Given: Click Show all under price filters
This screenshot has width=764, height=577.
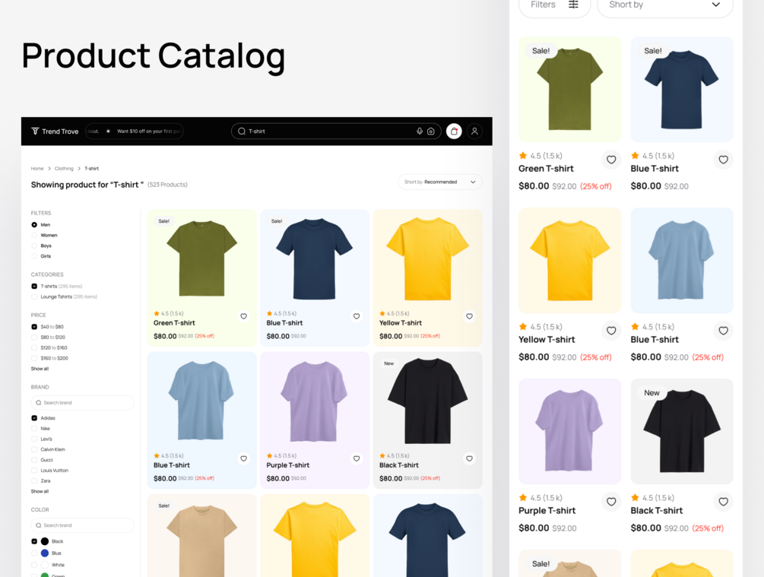Looking at the screenshot, I should coord(40,369).
